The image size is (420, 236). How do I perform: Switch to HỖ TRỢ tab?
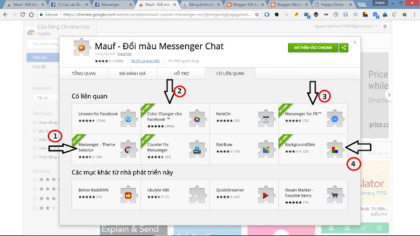pyautogui.click(x=181, y=73)
